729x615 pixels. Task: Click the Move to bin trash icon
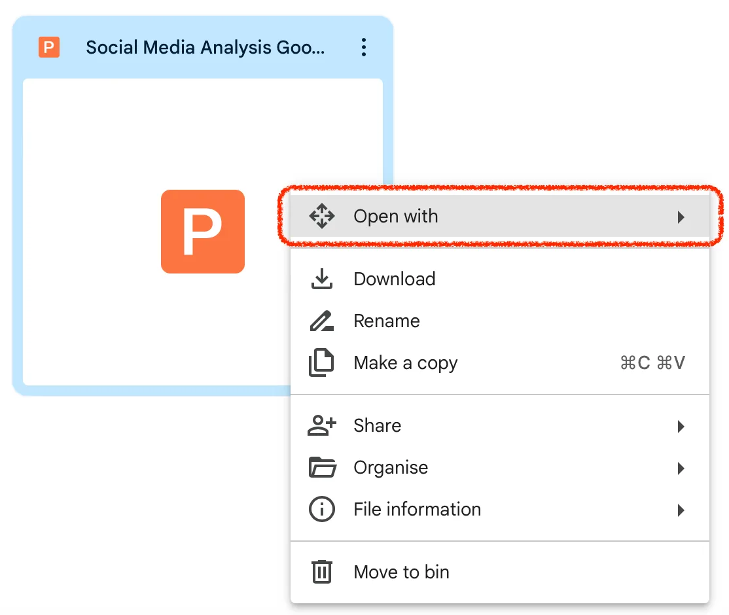tap(322, 572)
